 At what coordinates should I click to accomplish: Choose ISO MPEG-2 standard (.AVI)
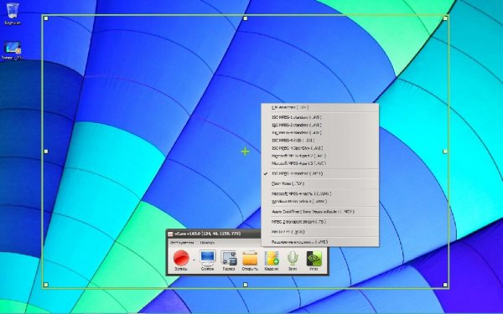[x=320, y=125]
